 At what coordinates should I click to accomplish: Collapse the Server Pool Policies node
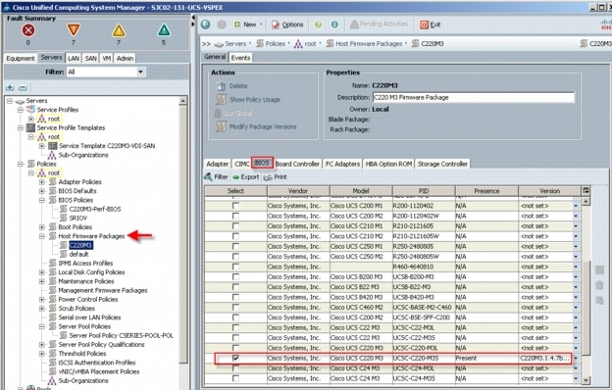click(42, 326)
